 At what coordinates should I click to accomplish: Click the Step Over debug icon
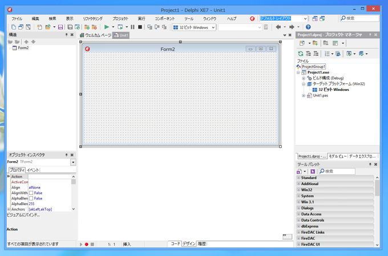pos(157,27)
